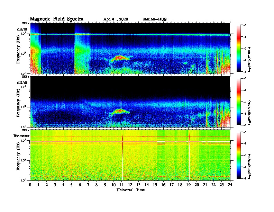Click the "station=HUS" label
274x212 pixels.
coord(155,19)
